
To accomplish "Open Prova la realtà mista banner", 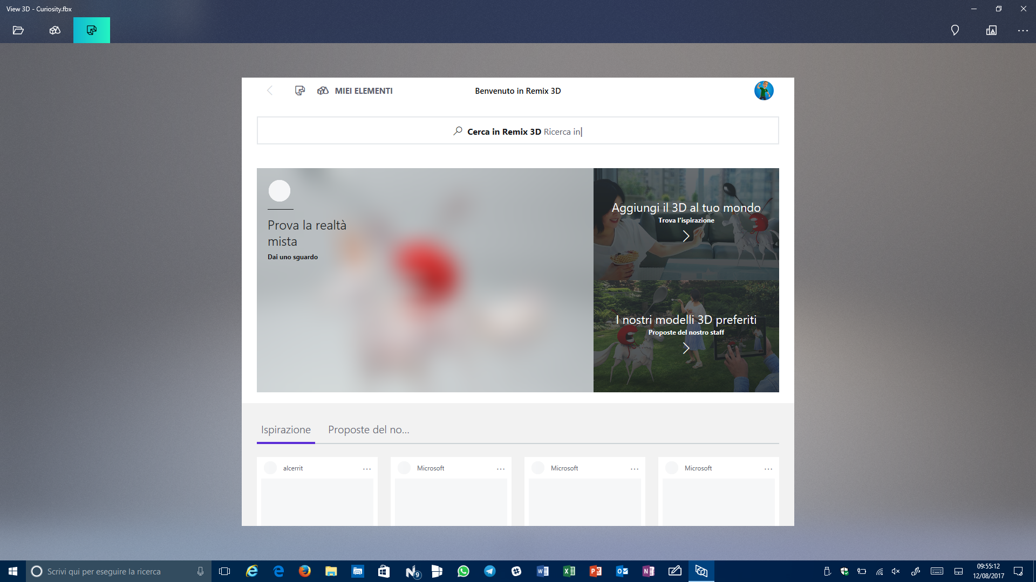I will pos(425,280).
